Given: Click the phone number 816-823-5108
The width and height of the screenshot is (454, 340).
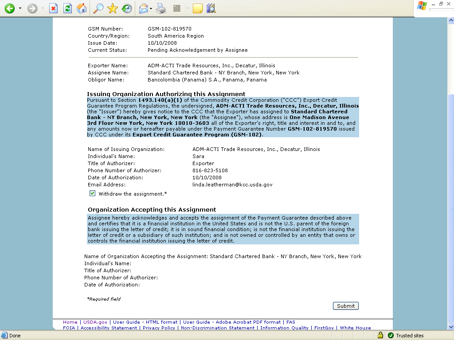Looking at the screenshot, I should click(x=210, y=170).
